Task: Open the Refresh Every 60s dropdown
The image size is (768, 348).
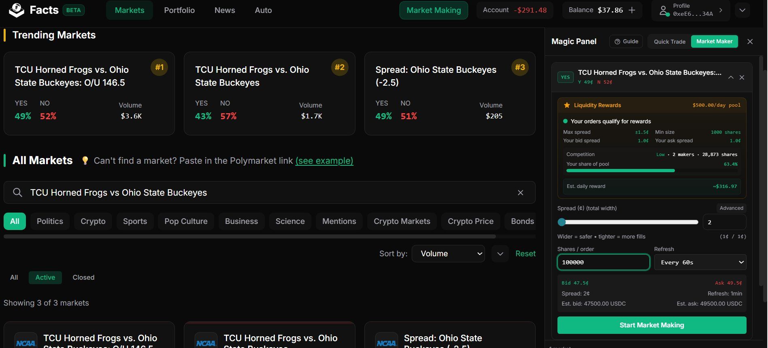Action: (x=700, y=262)
